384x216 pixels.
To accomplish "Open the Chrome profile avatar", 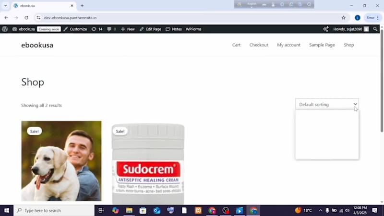I will point(357,18).
